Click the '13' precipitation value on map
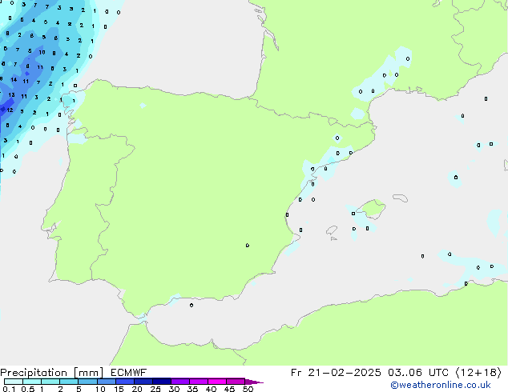This screenshot has width=508, height=392. (x=12, y=94)
